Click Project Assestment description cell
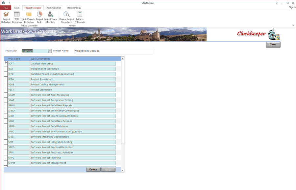This screenshot has height=190, width=296. pyautogui.click(x=73, y=79)
